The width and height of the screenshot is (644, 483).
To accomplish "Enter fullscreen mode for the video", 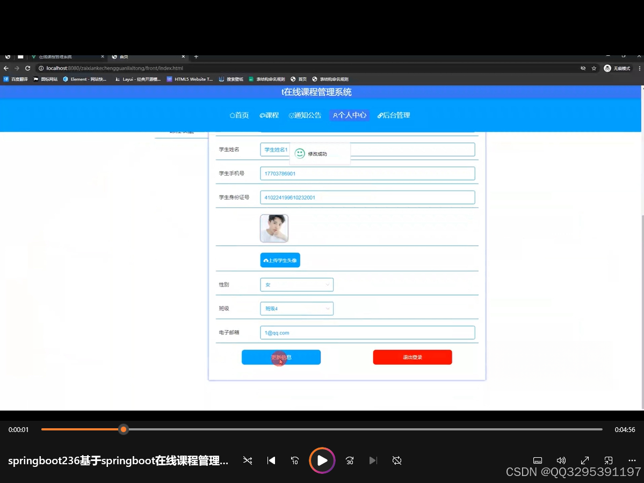I will [x=584, y=460].
